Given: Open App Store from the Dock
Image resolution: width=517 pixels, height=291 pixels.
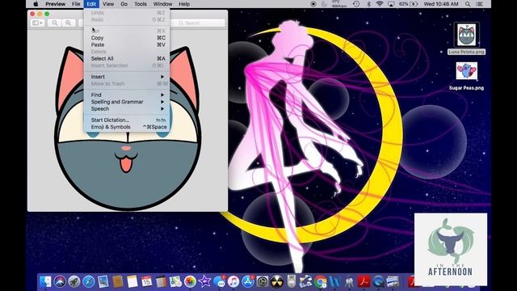Looking at the screenshot, I should click(x=248, y=281).
